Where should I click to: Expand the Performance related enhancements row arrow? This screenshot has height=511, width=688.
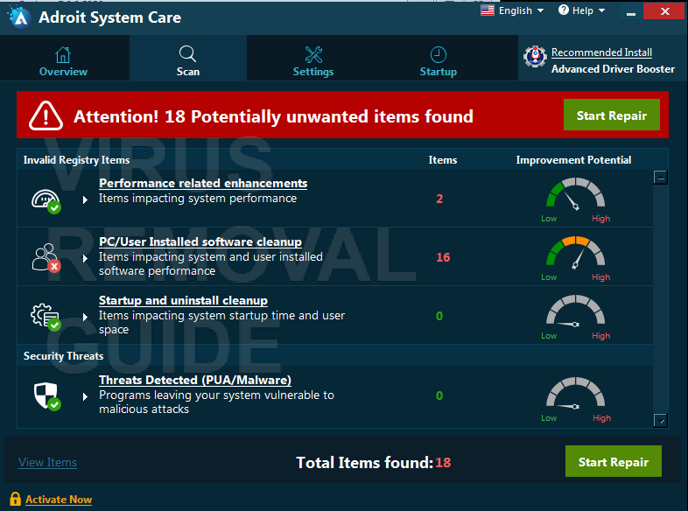point(85,200)
